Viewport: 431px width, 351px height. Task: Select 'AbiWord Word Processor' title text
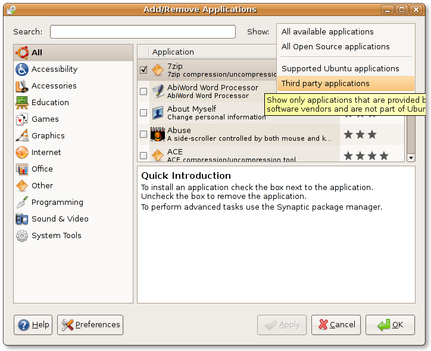[213, 87]
